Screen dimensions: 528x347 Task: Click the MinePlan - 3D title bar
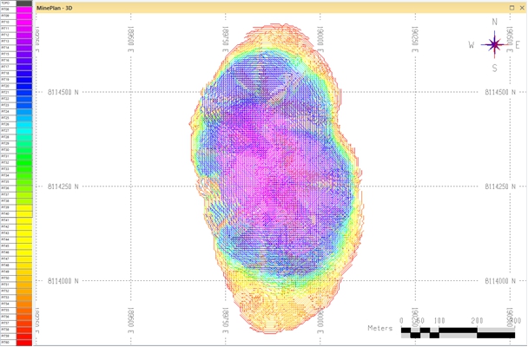pos(261,7)
